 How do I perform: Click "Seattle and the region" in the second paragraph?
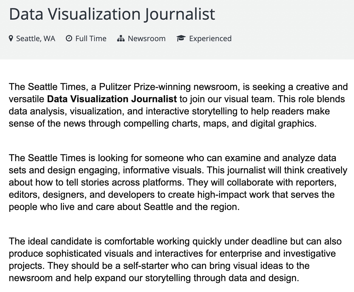tap(191, 207)
